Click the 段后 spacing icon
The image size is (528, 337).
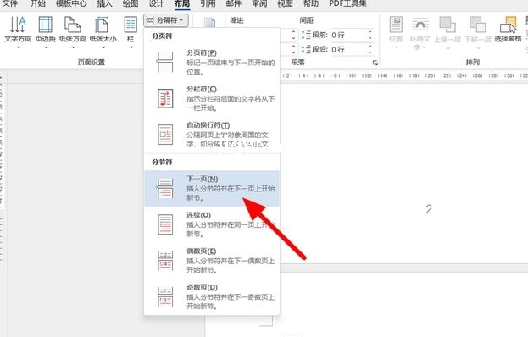[x=306, y=49]
